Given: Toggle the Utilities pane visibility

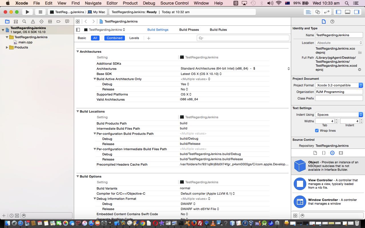Looking at the screenshot, I should tap(357, 12).
